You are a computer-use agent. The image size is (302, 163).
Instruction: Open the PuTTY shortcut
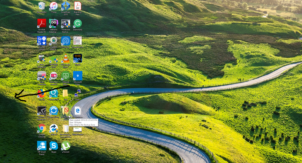point(78,93)
